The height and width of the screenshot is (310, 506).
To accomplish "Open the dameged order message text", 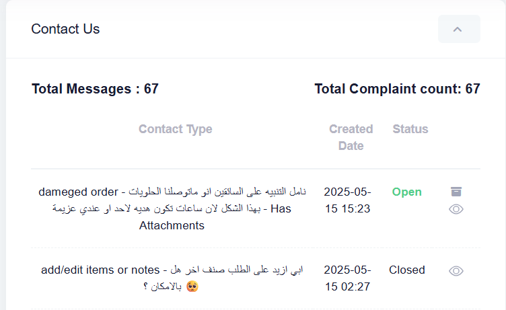I will click(x=172, y=208).
